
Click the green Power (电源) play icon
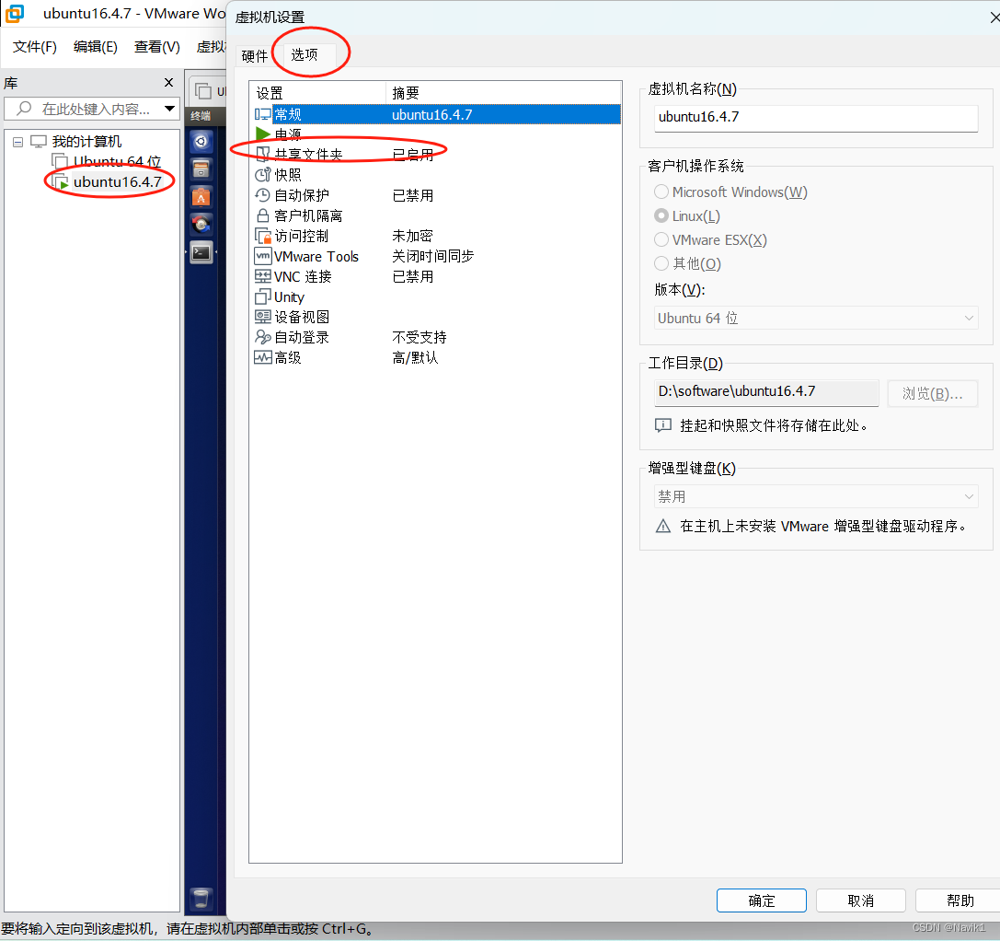pyautogui.click(x=262, y=134)
